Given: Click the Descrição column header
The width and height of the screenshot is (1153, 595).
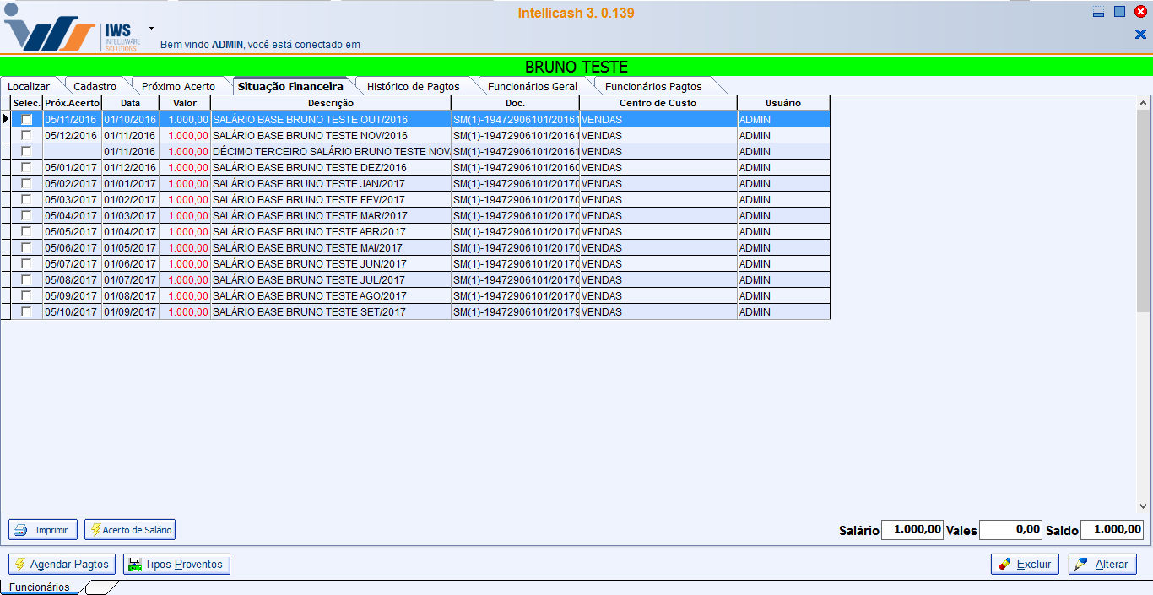Looking at the screenshot, I should [330, 103].
